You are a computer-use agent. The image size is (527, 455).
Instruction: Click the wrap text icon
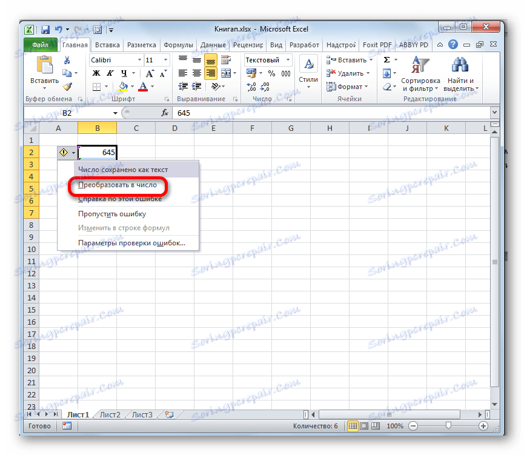[226, 60]
